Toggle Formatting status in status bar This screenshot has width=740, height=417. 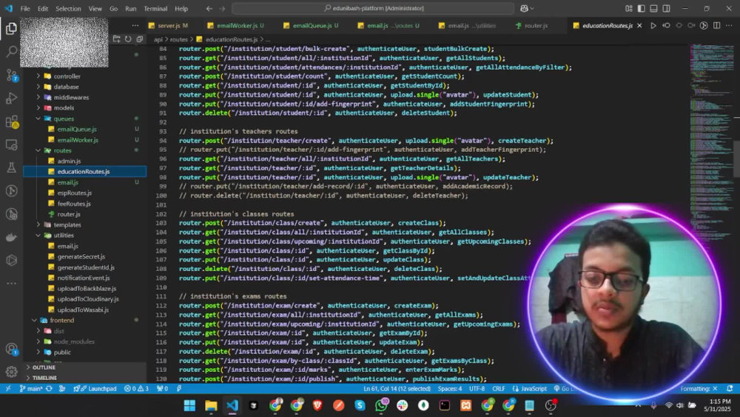(699, 389)
